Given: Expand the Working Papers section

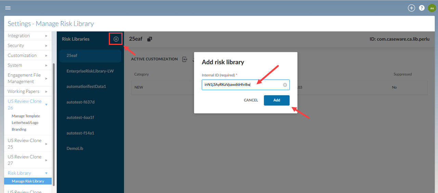Looking at the screenshot, I should point(28,91).
